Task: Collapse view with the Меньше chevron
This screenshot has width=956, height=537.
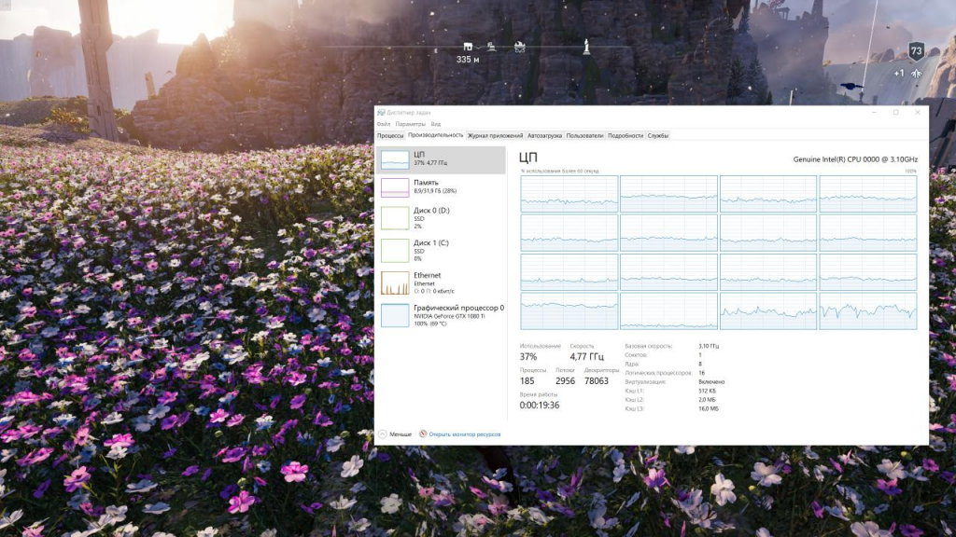Action: point(382,434)
